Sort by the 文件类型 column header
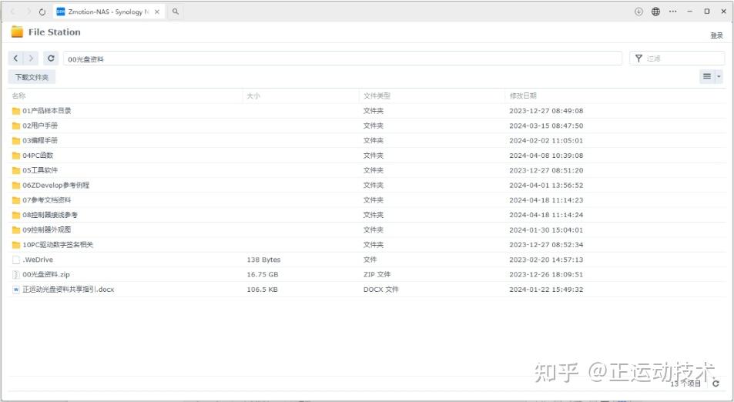This screenshot has width=734, height=402. [x=377, y=96]
